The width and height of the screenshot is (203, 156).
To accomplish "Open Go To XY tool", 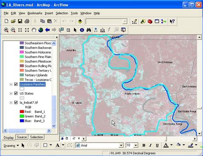I will (96, 30).
